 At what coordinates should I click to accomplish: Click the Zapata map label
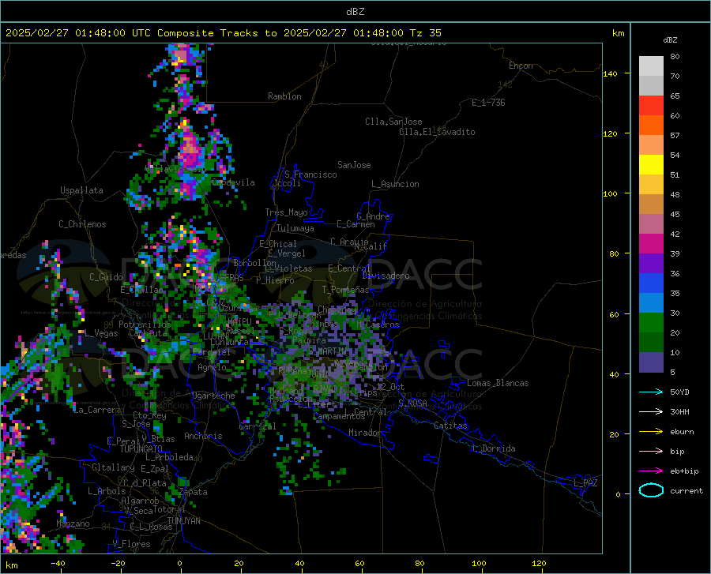(194, 492)
